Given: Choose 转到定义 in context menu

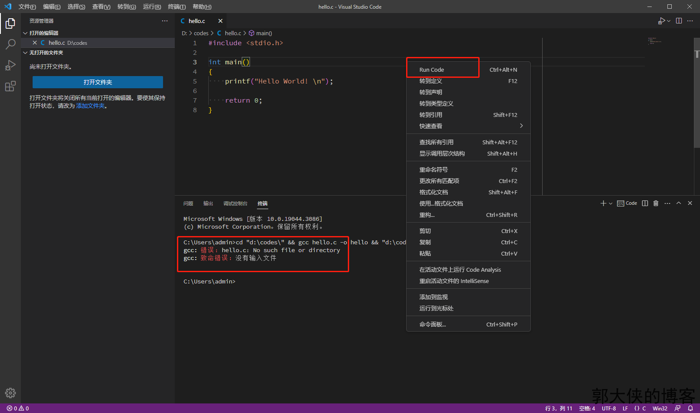Looking at the screenshot, I should (x=468, y=81).
